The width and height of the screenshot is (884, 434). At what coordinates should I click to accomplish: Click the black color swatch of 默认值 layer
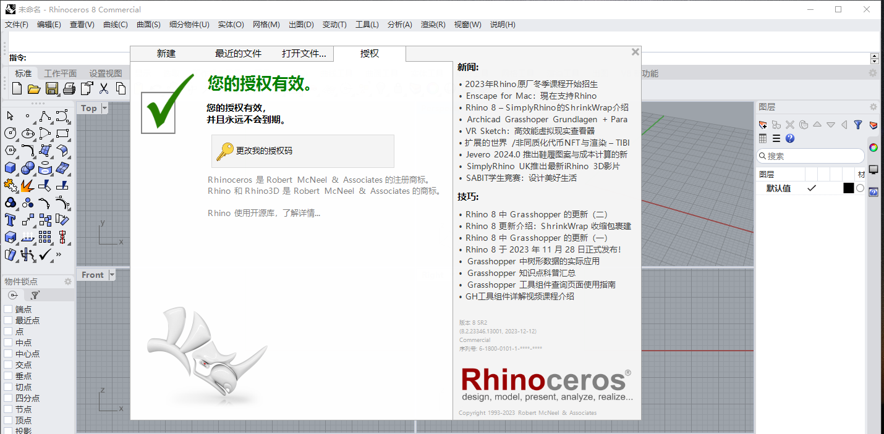(x=849, y=188)
